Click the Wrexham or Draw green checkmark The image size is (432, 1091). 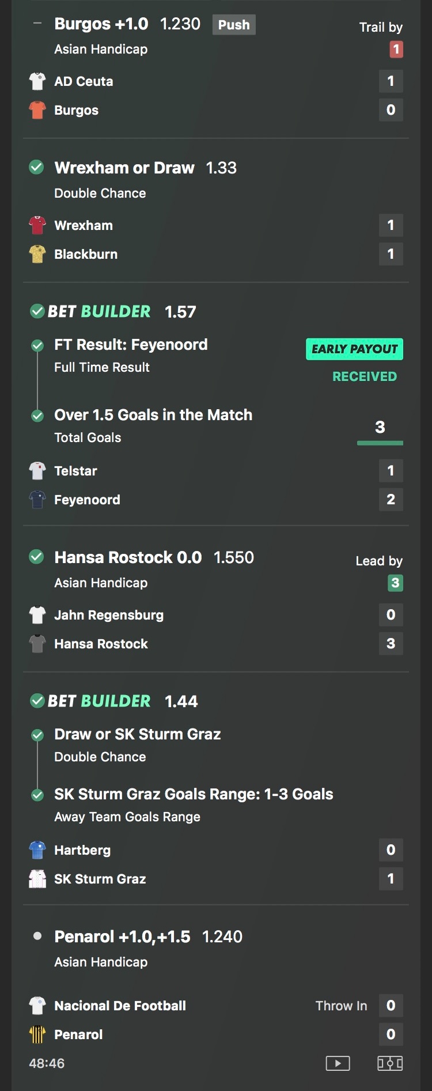pos(36,168)
